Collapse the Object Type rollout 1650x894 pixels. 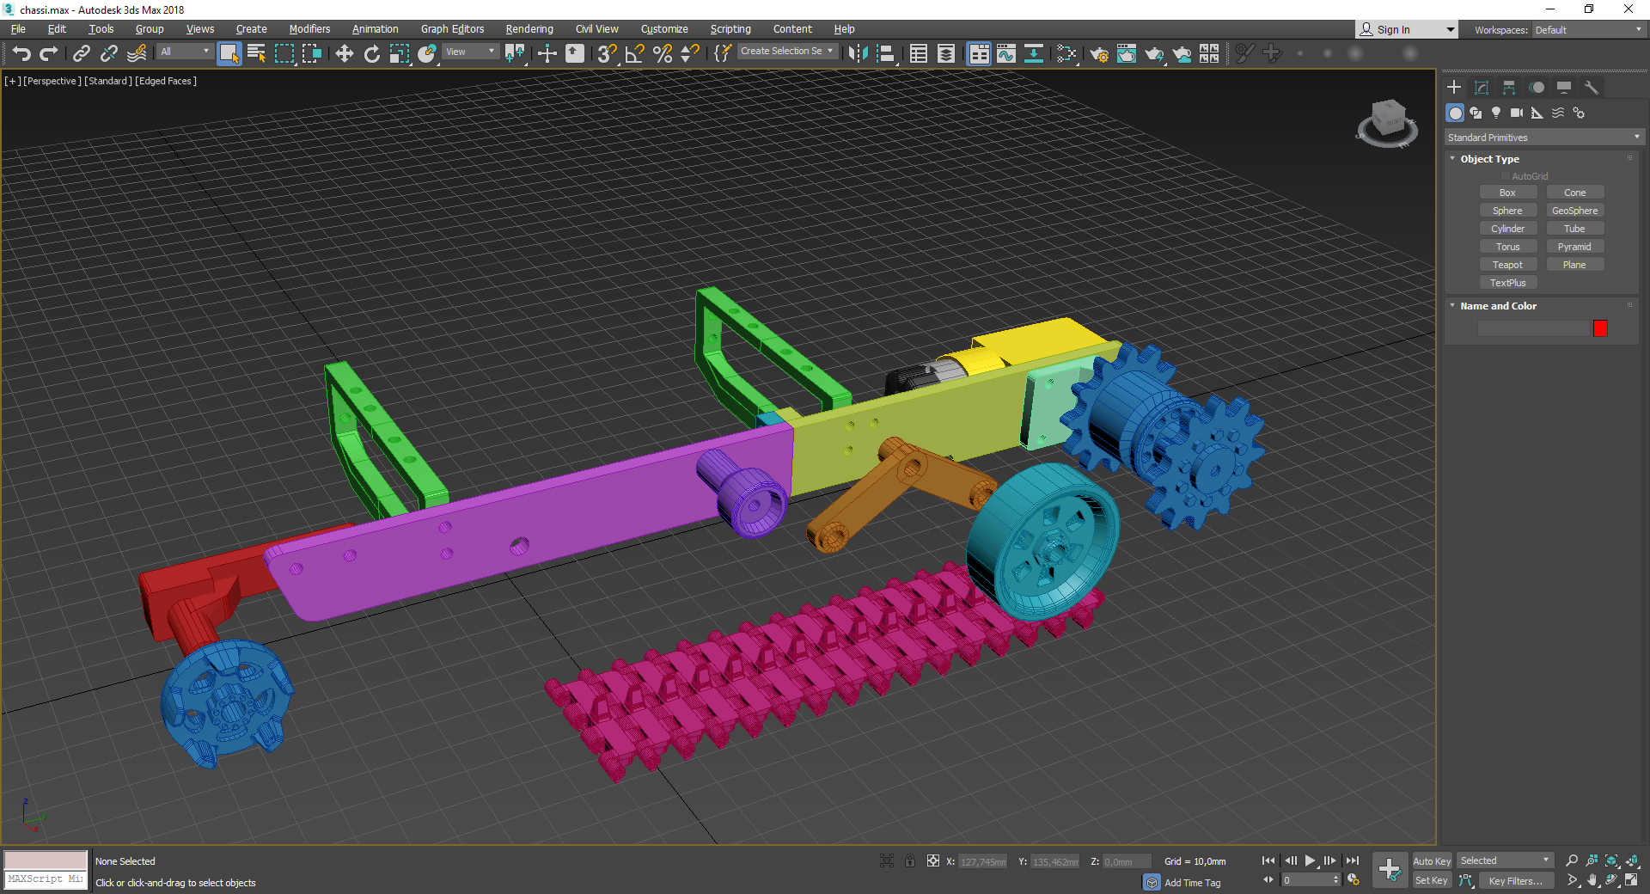(1489, 159)
